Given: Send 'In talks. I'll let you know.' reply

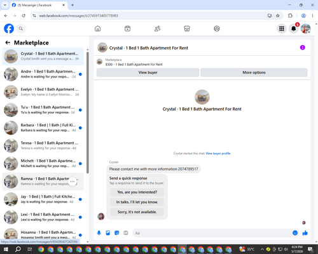Looking at the screenshot, I should (137, 202).
